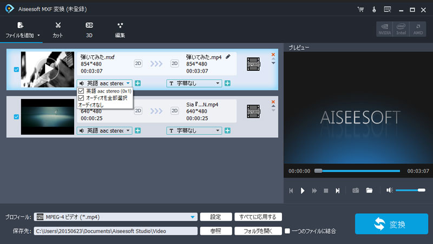Play the preview video
The width and height of the screenshot is (433, 244).
(303, 191)
